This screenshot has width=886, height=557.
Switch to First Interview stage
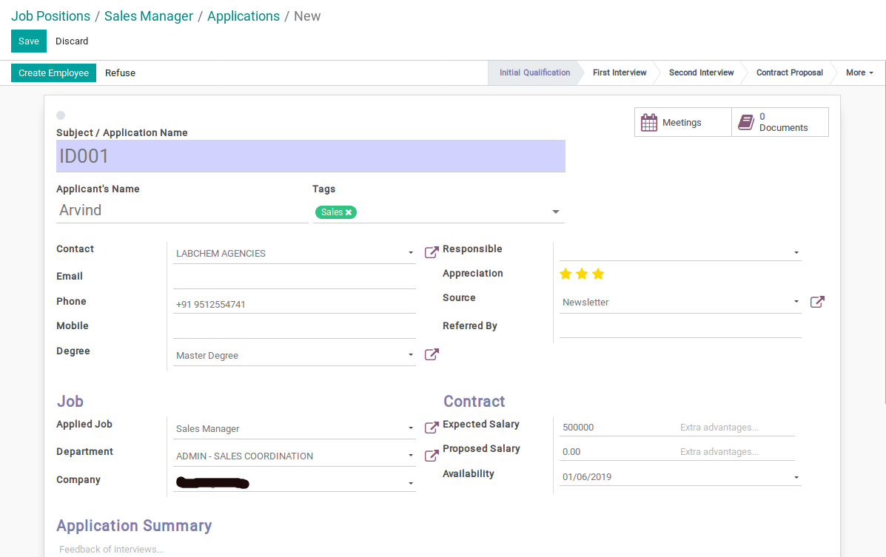coord(620,72)
